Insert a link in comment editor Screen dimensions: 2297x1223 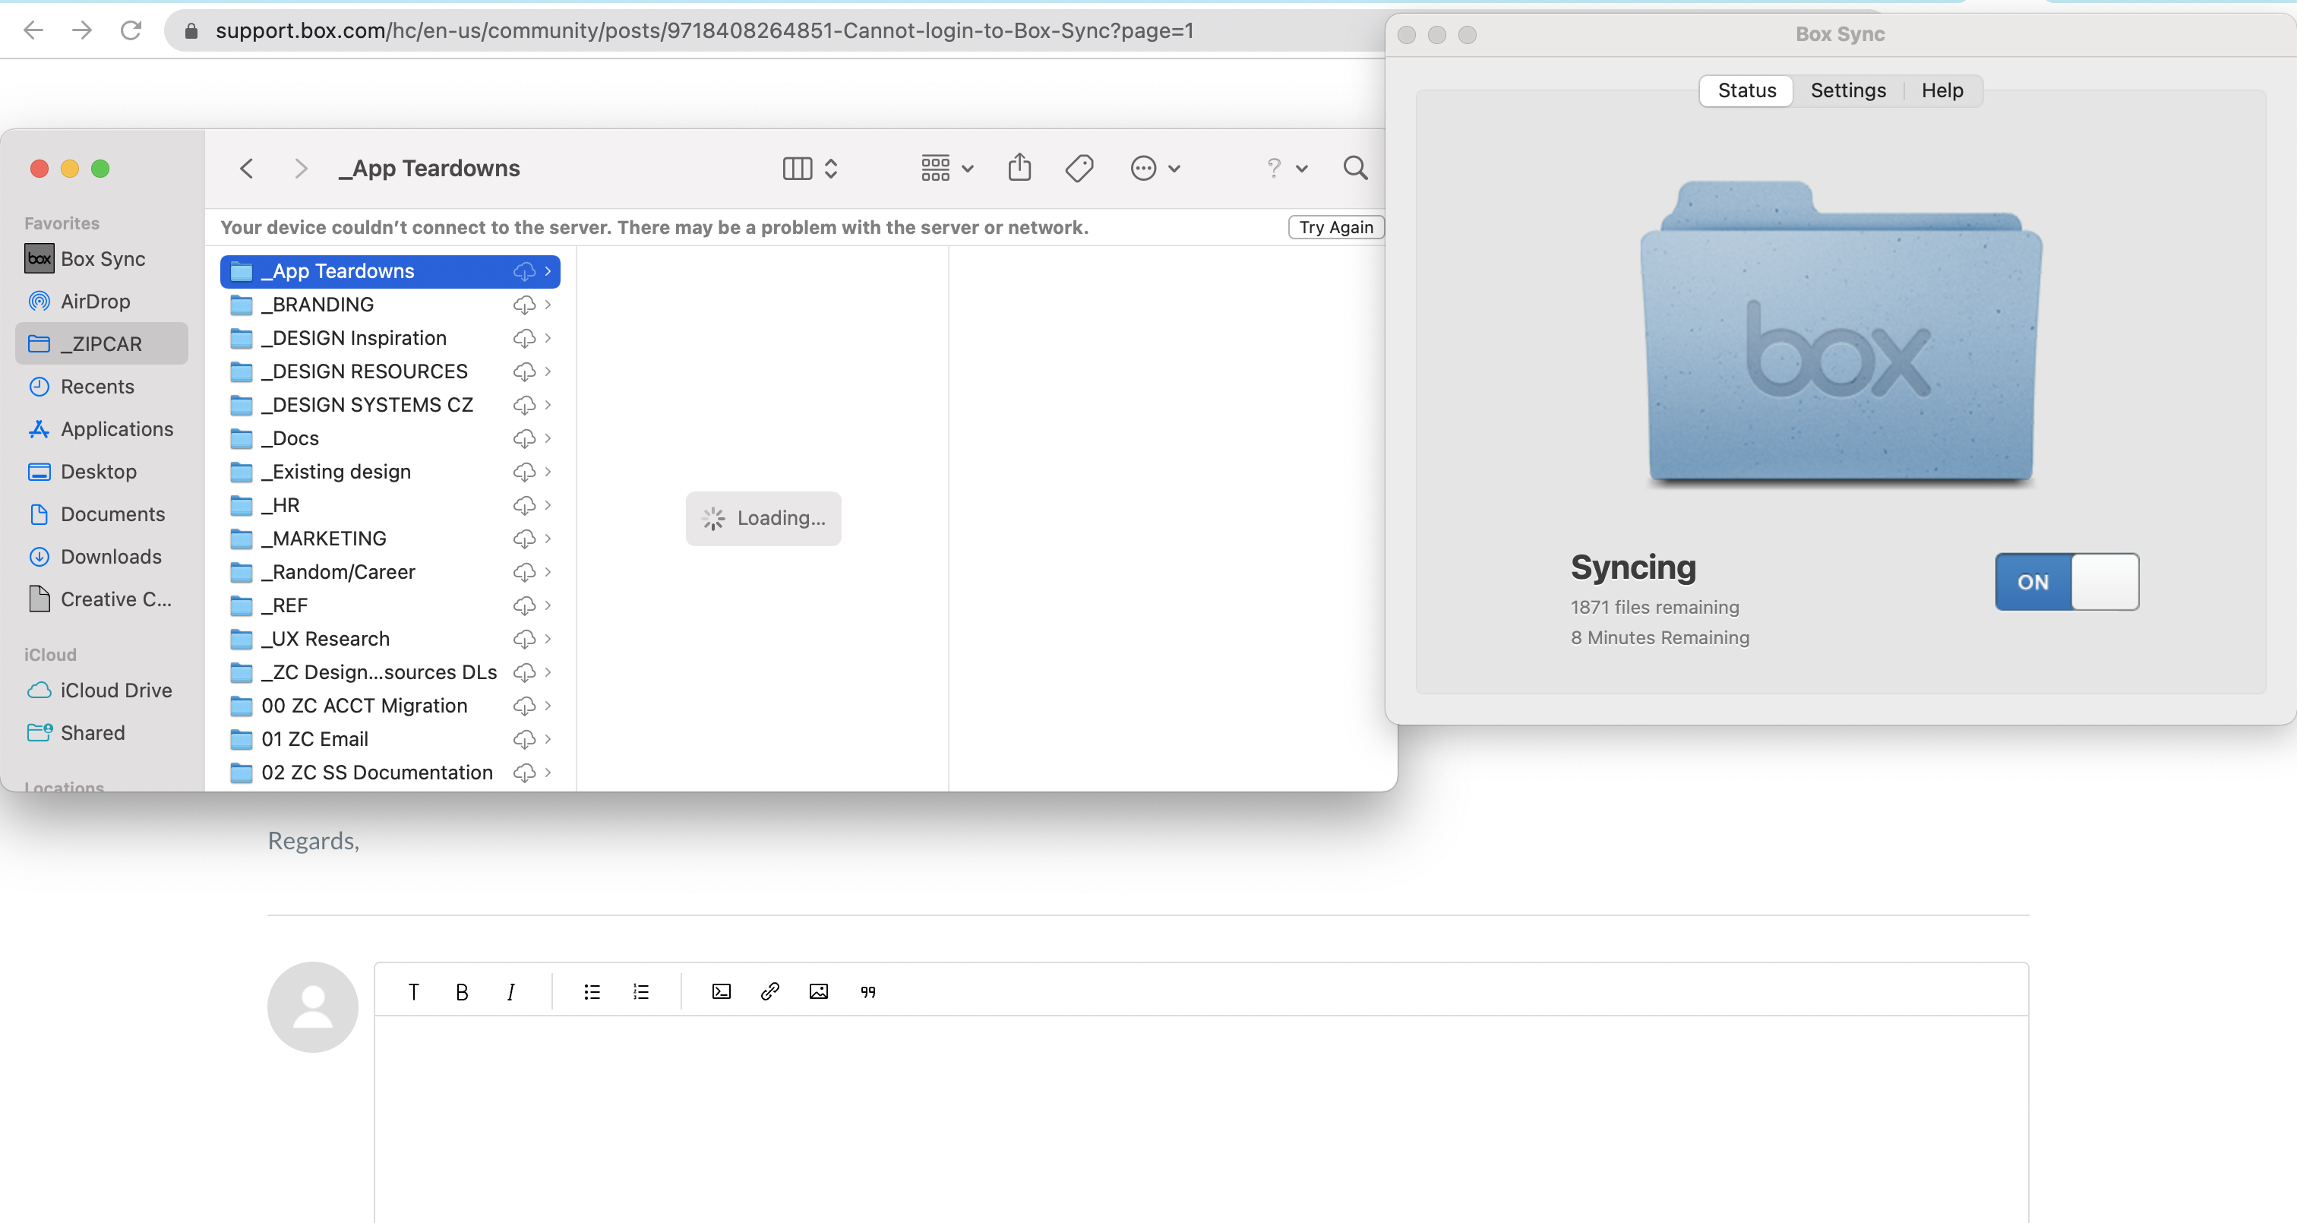(x=770, y=992)
